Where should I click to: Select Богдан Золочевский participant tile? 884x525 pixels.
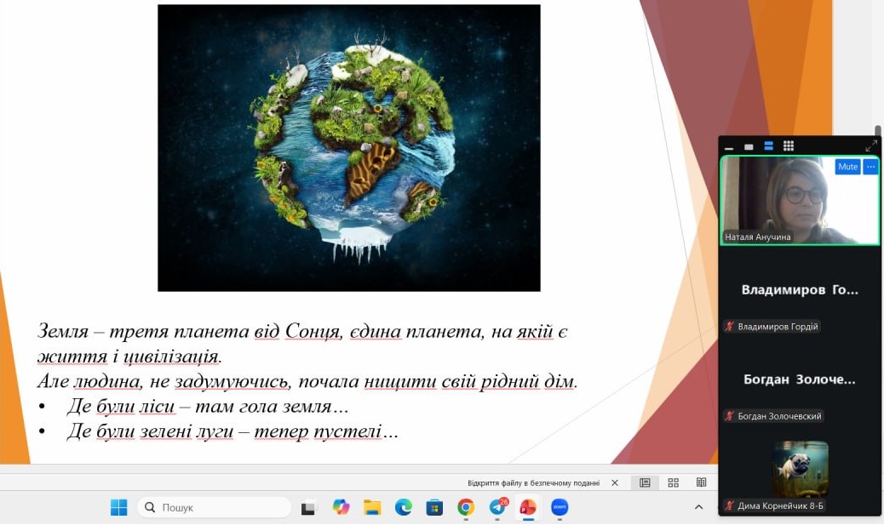click(800, 392)
